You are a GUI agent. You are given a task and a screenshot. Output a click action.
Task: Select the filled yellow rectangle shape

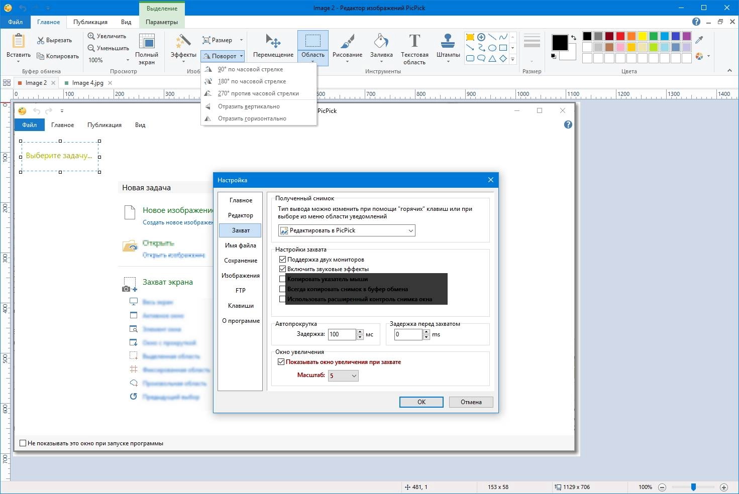(470, 37)
